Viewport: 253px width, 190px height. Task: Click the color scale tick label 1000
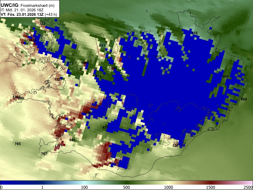tap(168, 187)
